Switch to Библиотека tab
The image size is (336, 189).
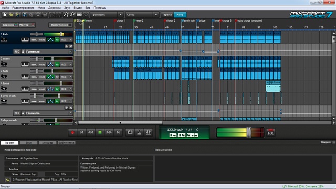67,143
